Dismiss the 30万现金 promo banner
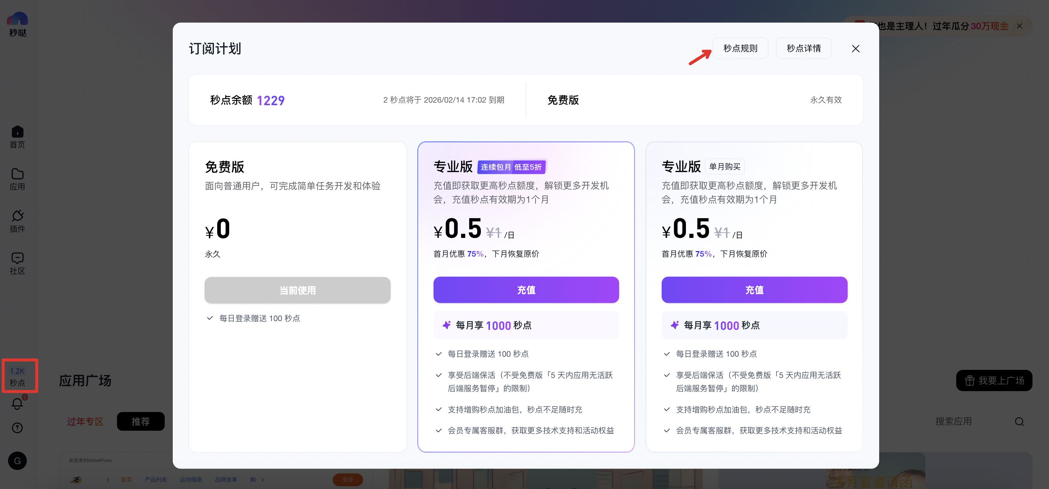 pos(1019,26)
